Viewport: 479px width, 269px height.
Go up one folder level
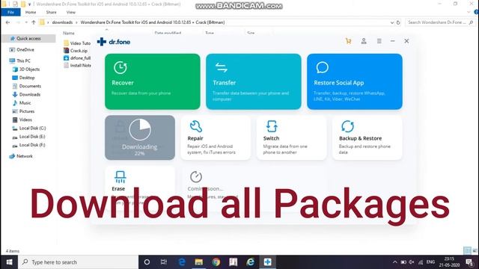34,22
